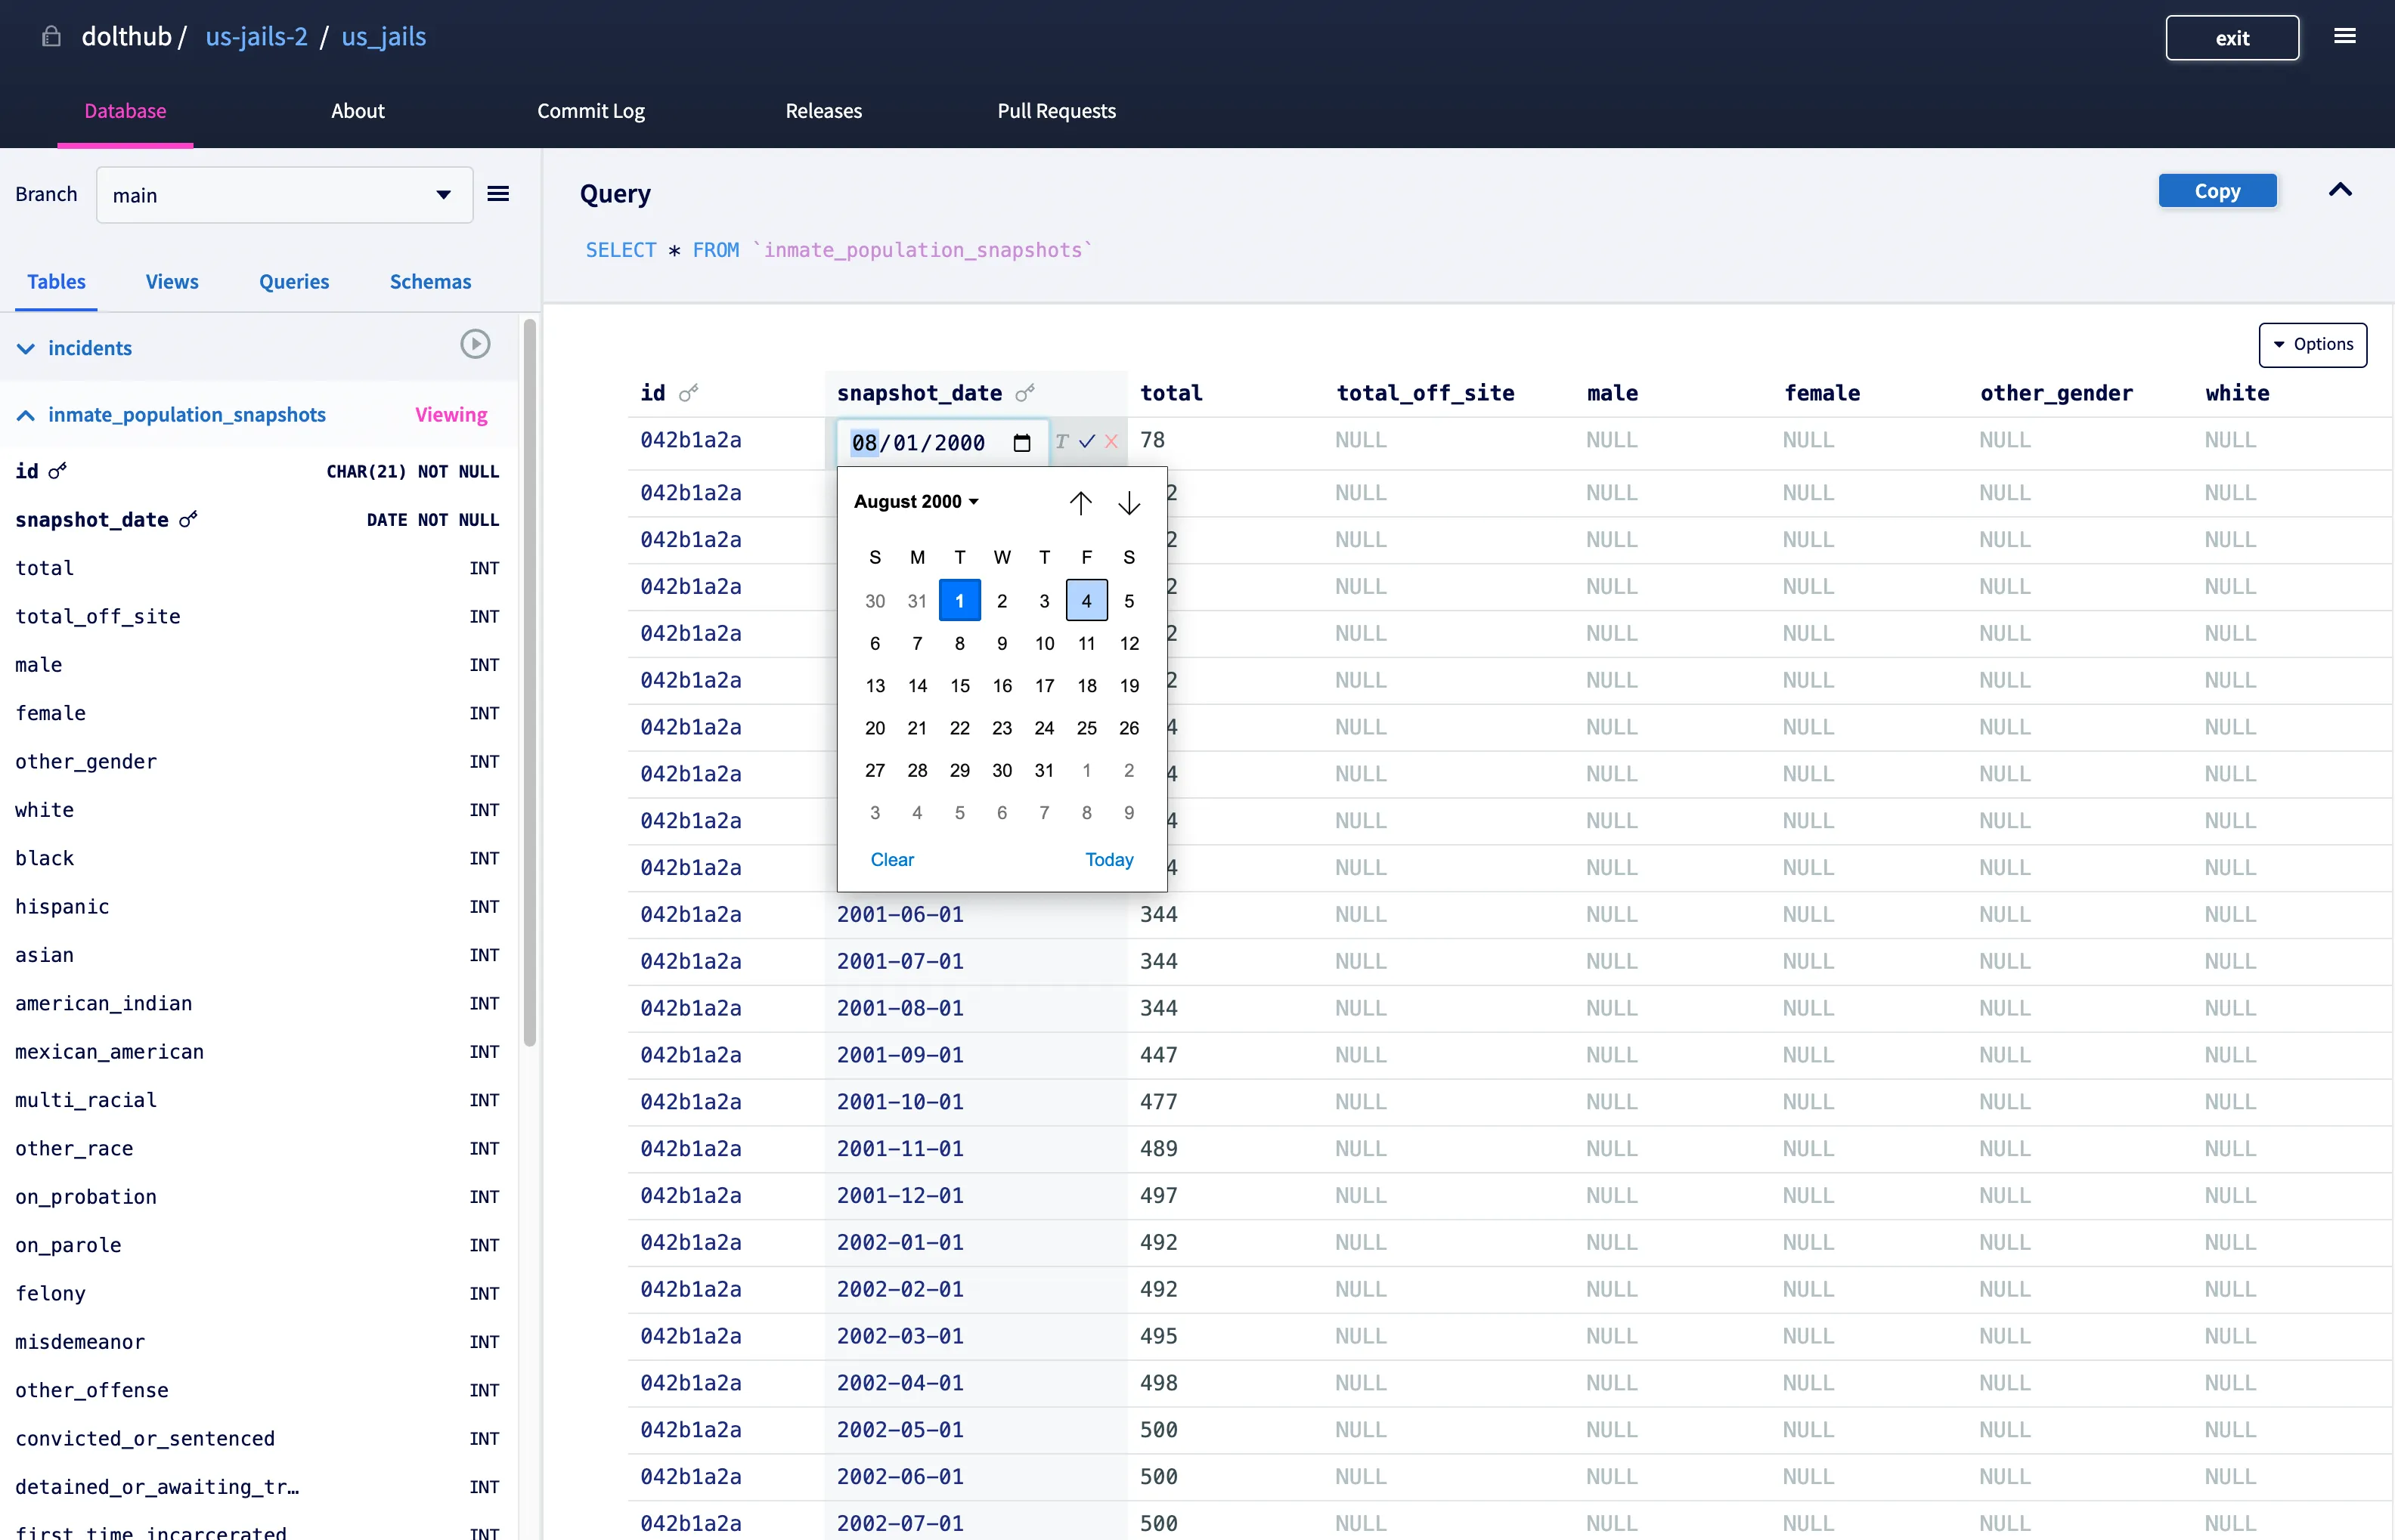Collapse the Query panel with chevron
The height and width of the screenshot is (1540, 2395).
point(2340,190)
